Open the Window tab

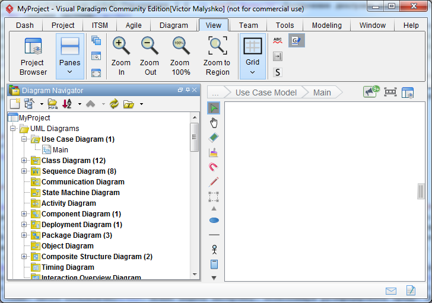(373, 25)
